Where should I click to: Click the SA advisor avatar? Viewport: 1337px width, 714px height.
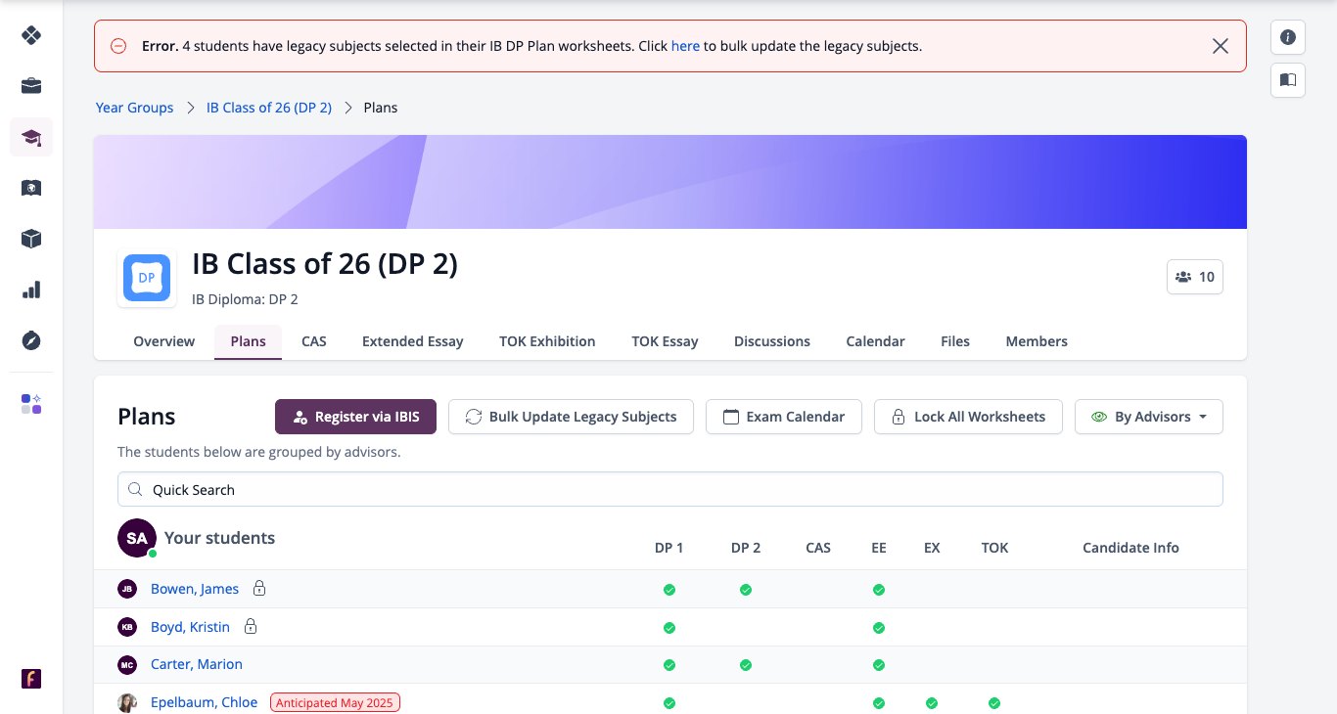(x=137, y=538)
